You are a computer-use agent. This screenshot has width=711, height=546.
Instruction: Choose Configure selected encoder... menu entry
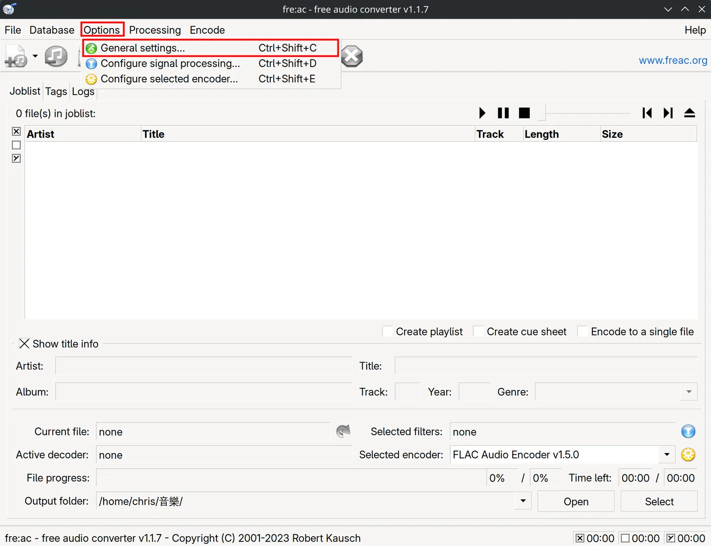(211, 79)
